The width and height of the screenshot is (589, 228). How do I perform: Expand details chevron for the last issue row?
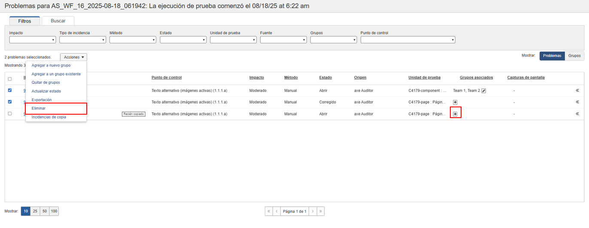point(577,114)
